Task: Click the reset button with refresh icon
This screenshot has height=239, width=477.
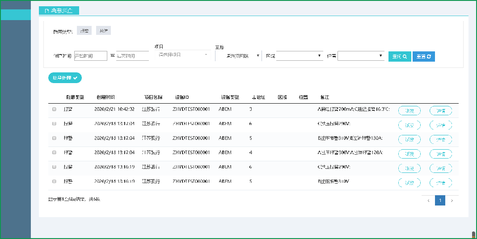Action: (423, 56)
